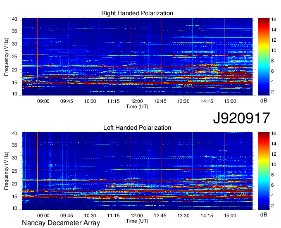Click the Time (UT) label under Left Handed plot
This screenshot has width=281, height=228.
tap(137, 221)
